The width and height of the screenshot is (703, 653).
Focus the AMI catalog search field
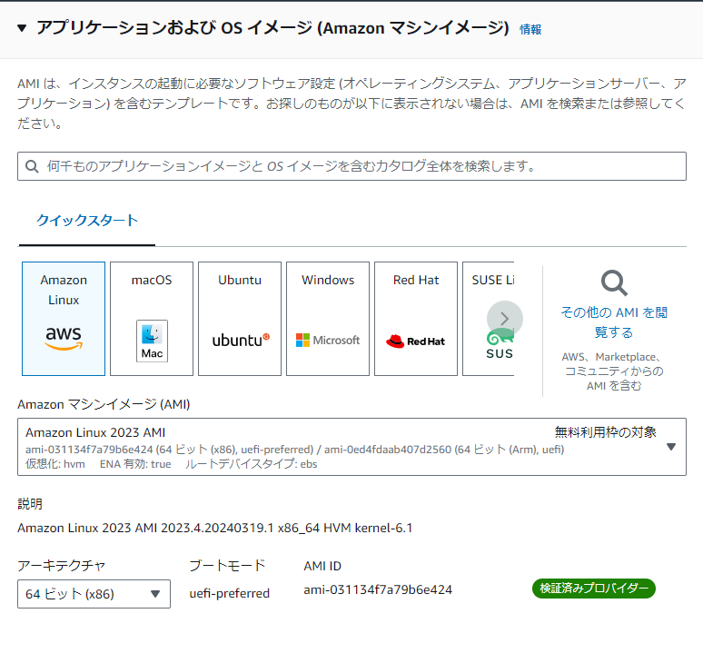coord(351,166)
